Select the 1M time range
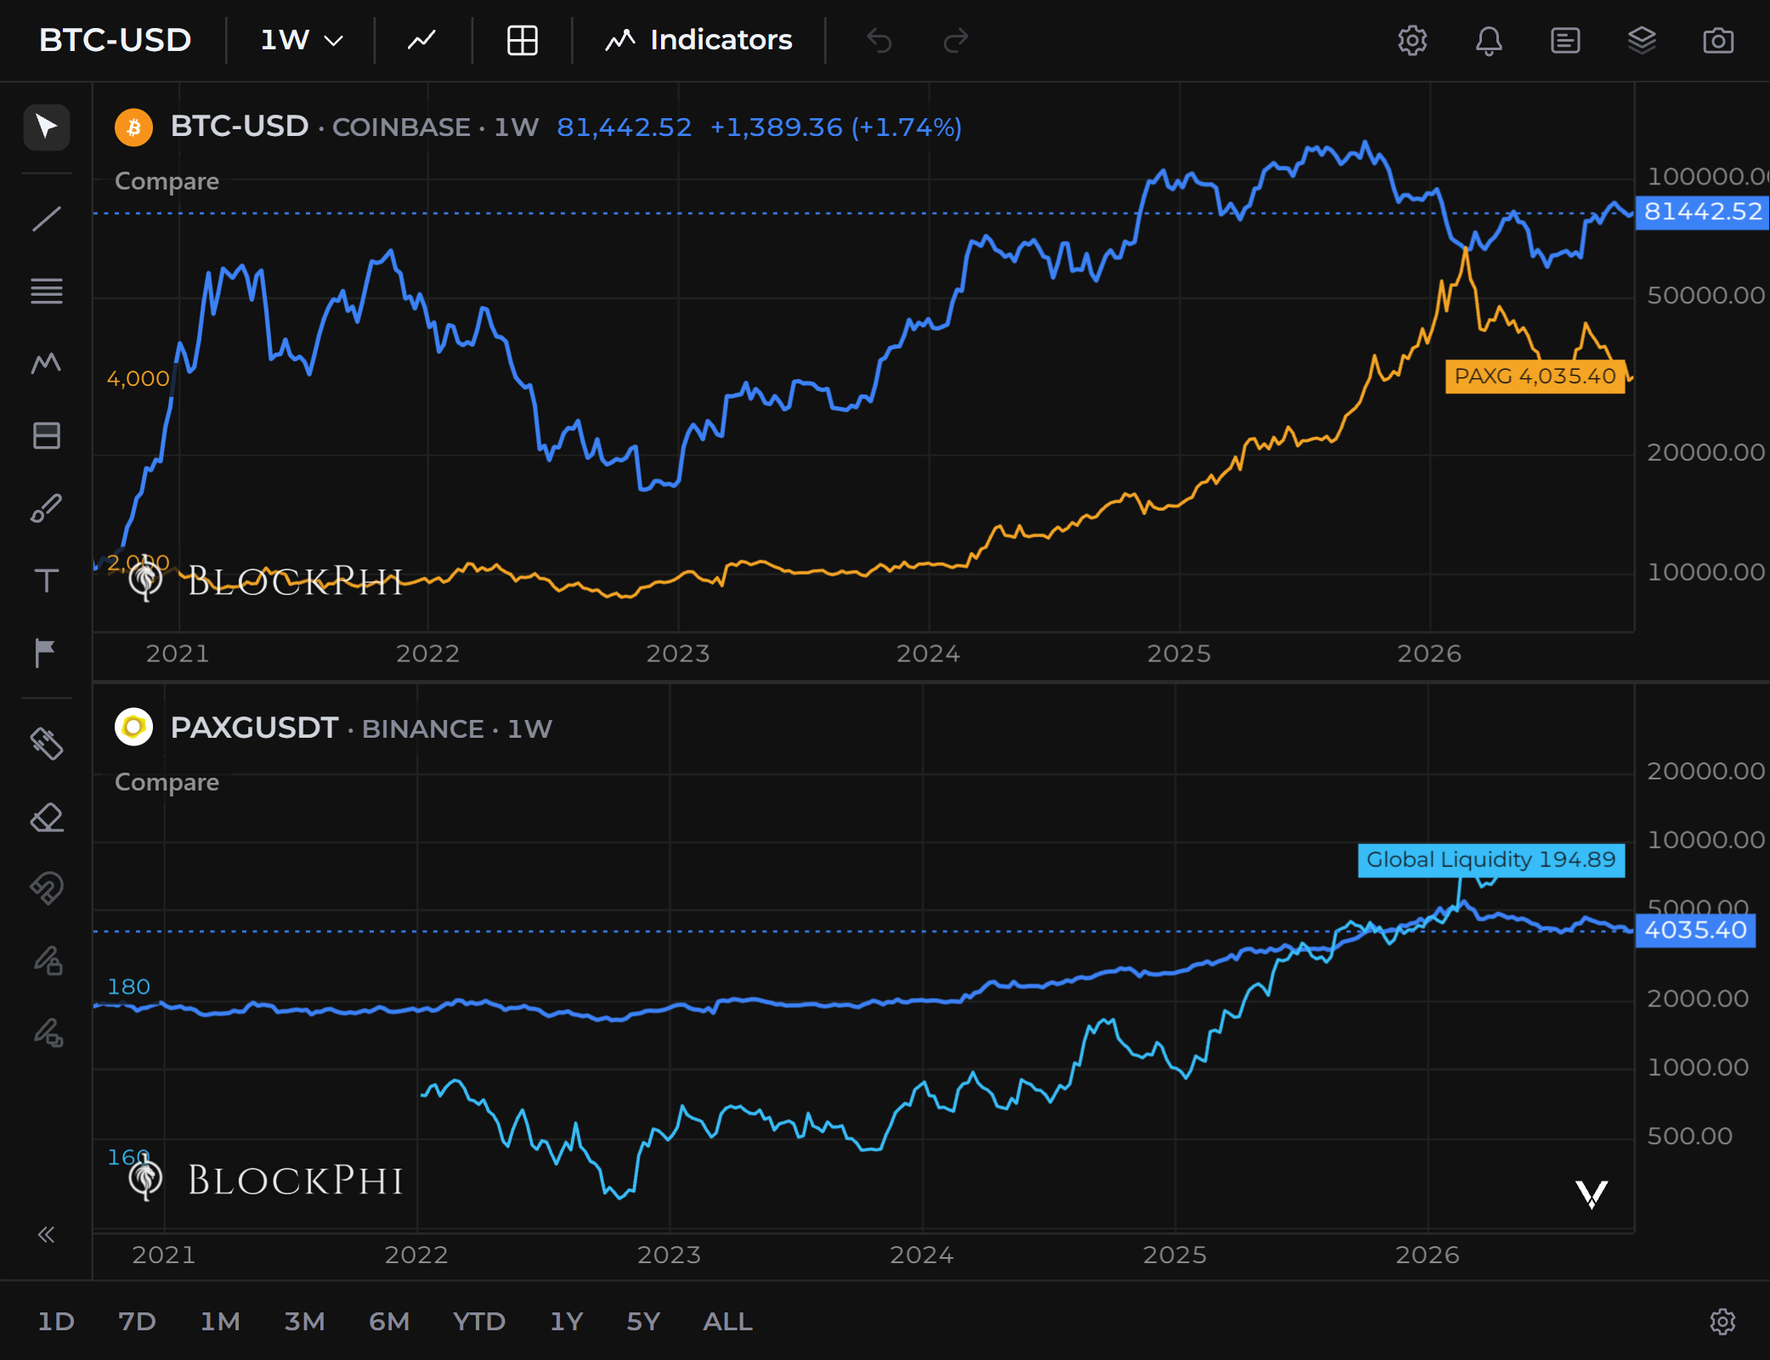 220,1322
